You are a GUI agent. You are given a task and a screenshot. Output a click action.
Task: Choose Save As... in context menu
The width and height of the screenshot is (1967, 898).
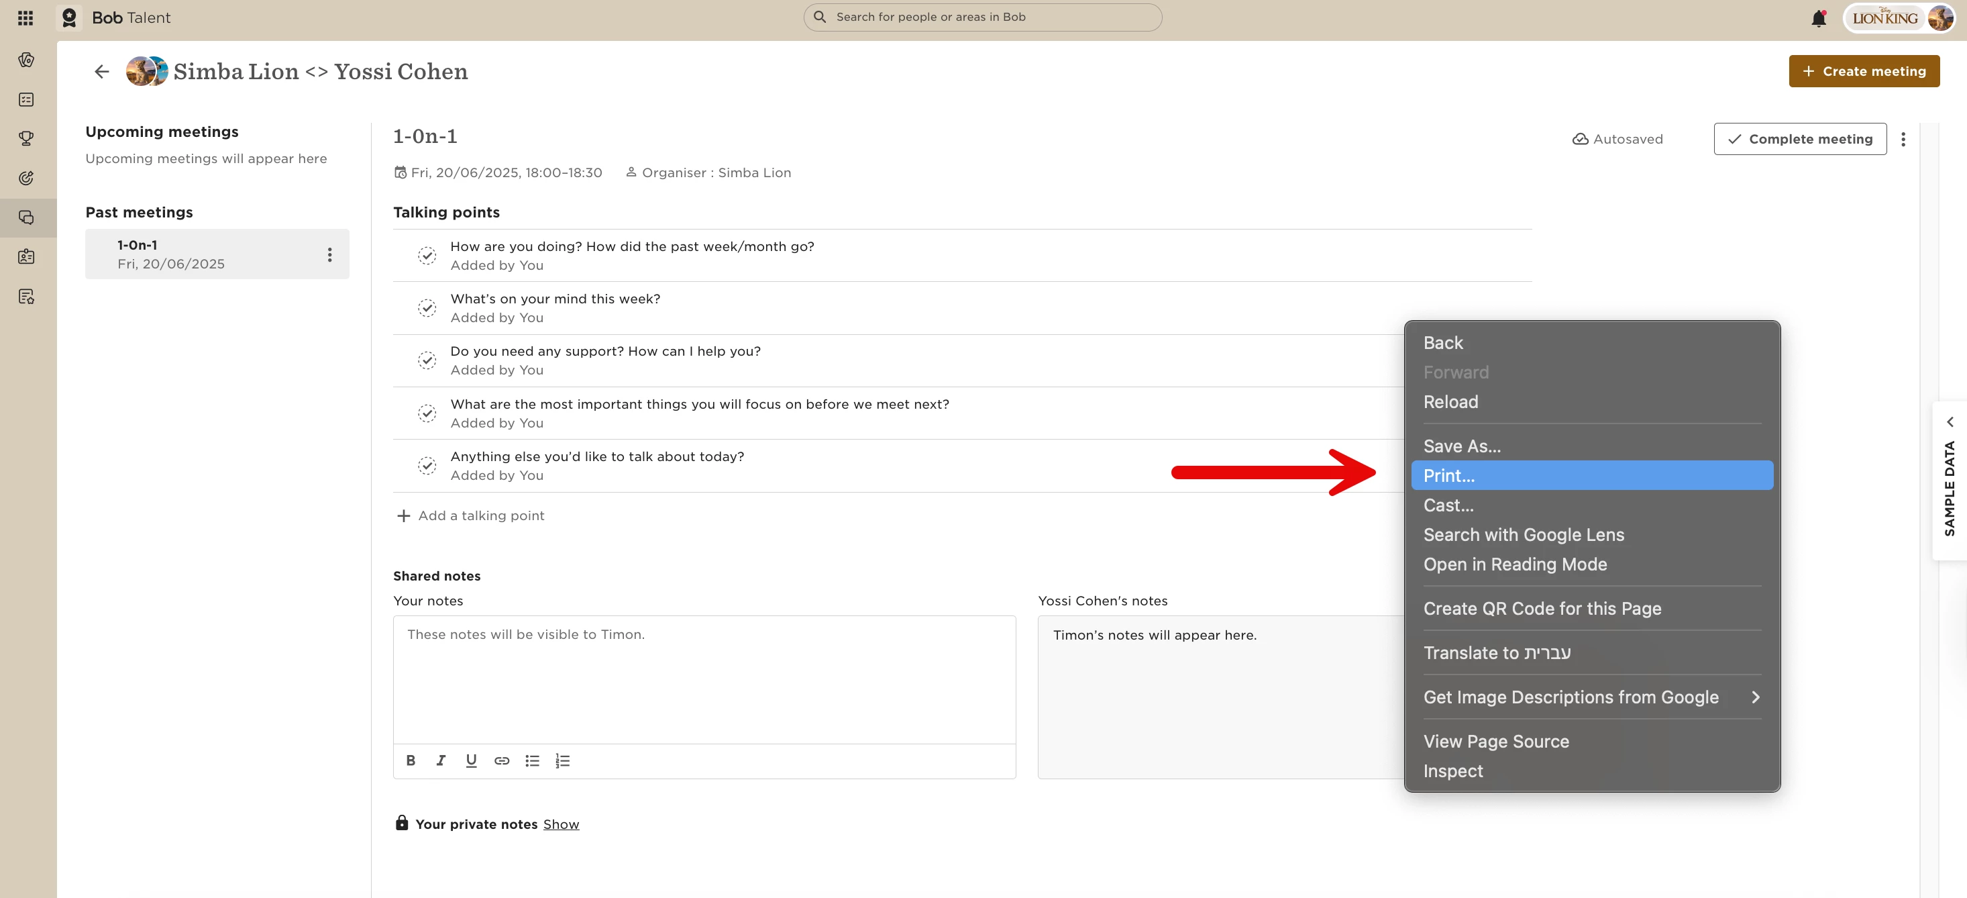coord(1591,446)
